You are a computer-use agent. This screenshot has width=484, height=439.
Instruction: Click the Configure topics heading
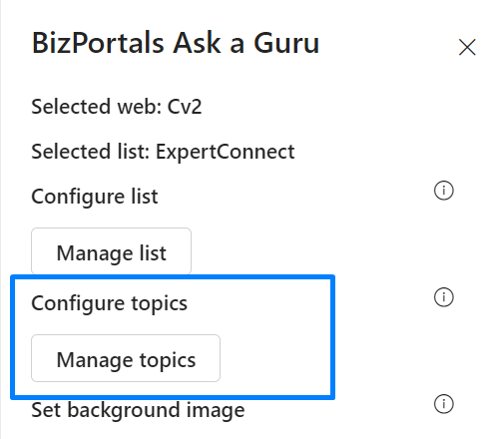tap(109, 303)
